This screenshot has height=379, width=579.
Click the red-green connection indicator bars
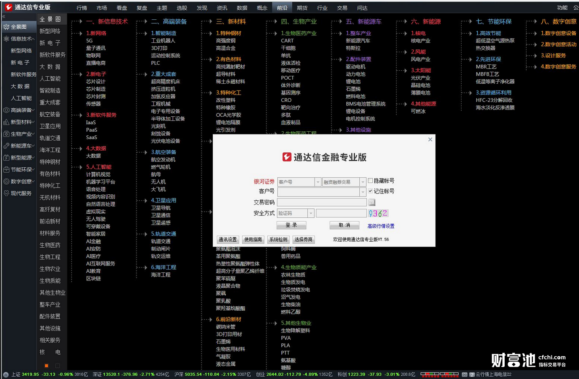click(x=439, y=375)
